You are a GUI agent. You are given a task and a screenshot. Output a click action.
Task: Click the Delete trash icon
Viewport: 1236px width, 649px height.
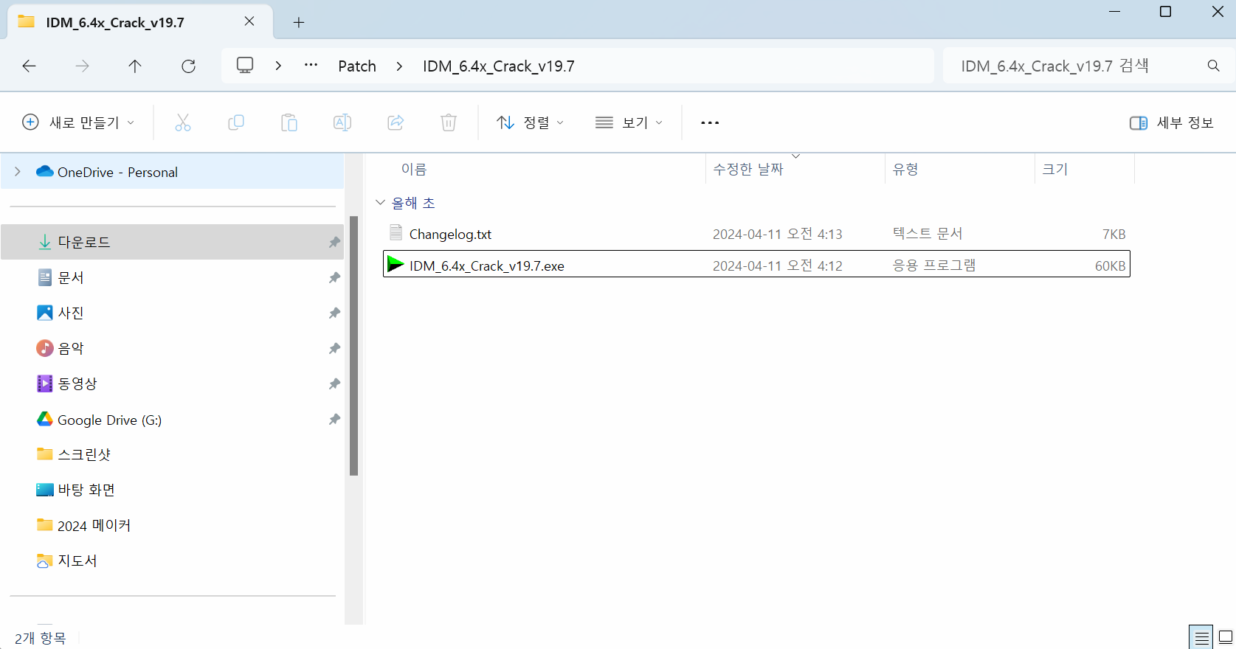(449, 122)
